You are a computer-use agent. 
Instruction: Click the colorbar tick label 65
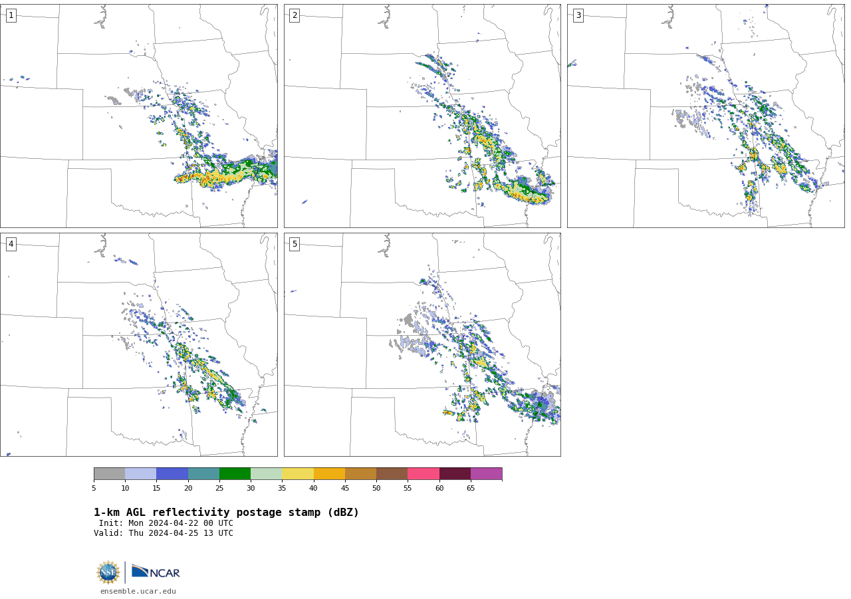(471, 489)
